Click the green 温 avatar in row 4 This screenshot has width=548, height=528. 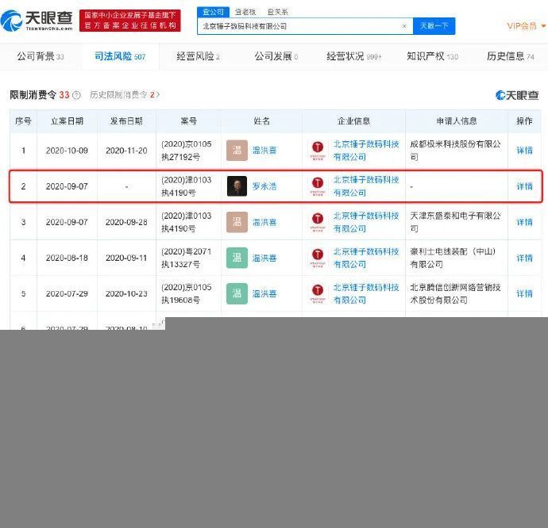point(237,258)
